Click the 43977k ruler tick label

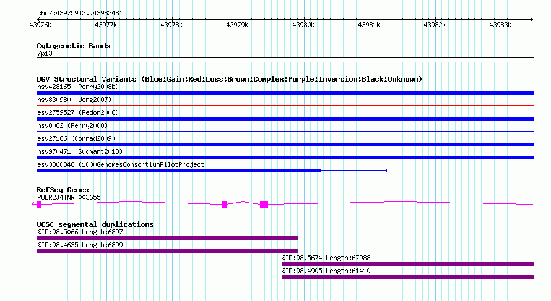pos(106,25)
